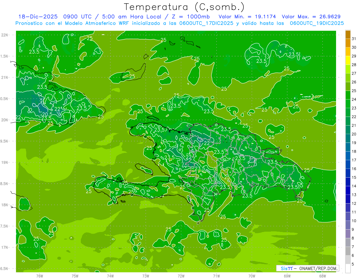The height and width of the screenshot is (280, 362).
Task: Click the legend value 13
Action: [x=354, y=195]
